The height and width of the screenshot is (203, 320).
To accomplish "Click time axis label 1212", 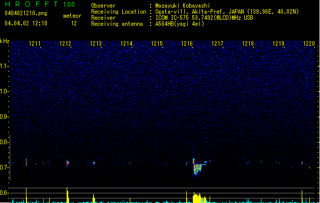I will click(65, 44).
